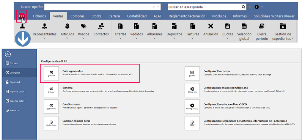Select Configurar in the side menu

pyautogui.click(x=19, y=72)
